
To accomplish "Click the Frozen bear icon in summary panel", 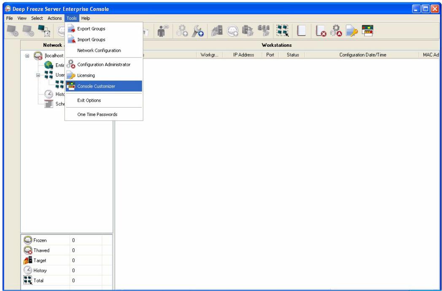I will (28, 240).
